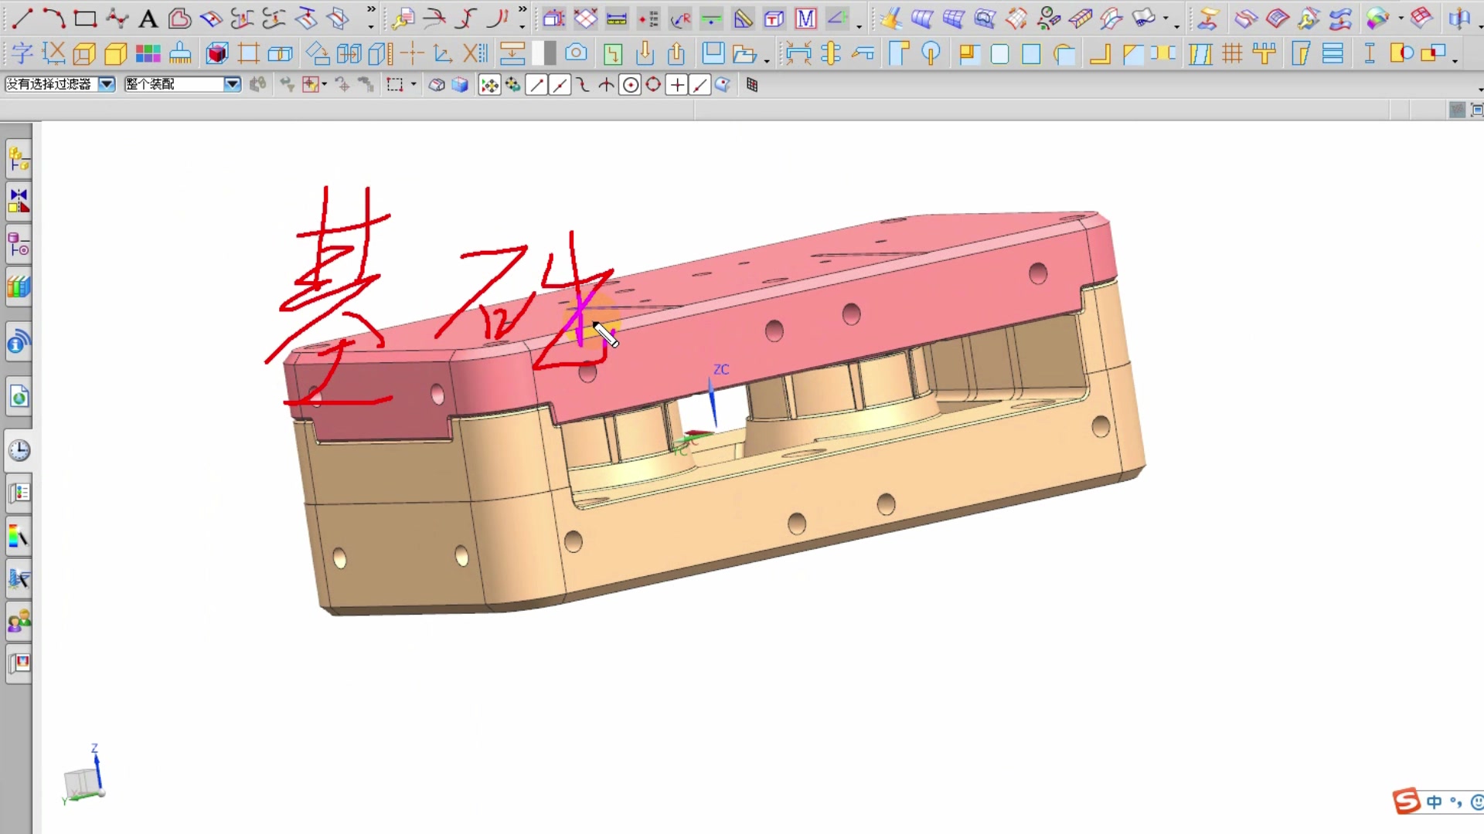Open rectangle selection mode dropdown arrow
Viewport: 1484px width, 834px height.
click(414, 84)
